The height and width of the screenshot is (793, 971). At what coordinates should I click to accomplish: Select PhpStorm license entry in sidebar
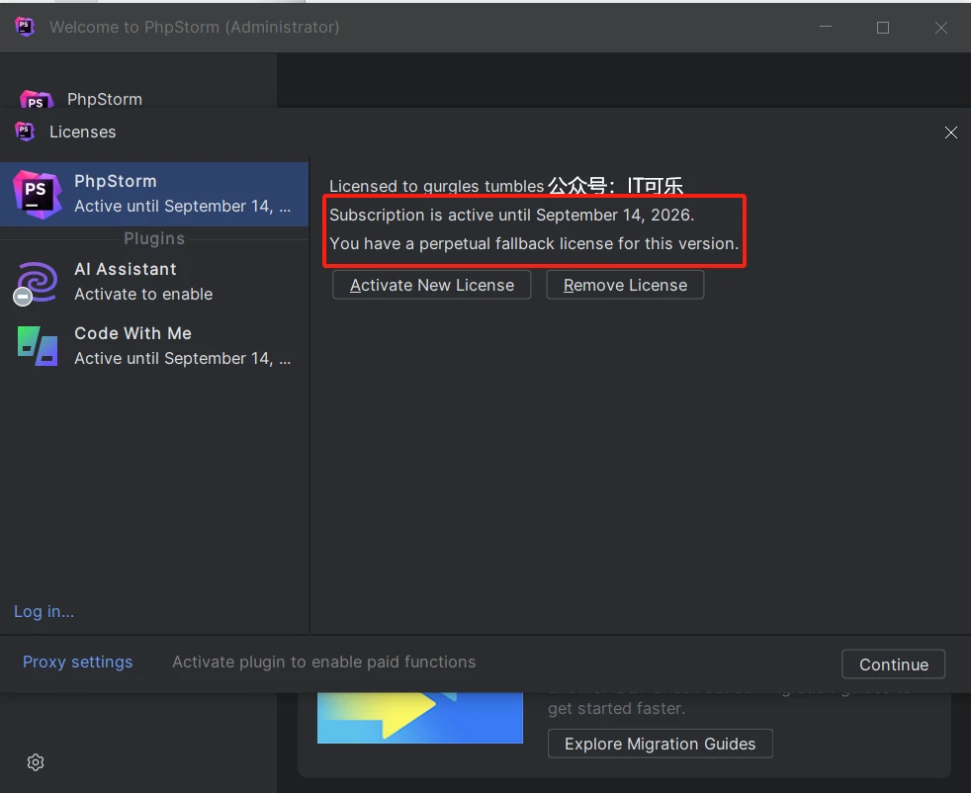[154, 194]
